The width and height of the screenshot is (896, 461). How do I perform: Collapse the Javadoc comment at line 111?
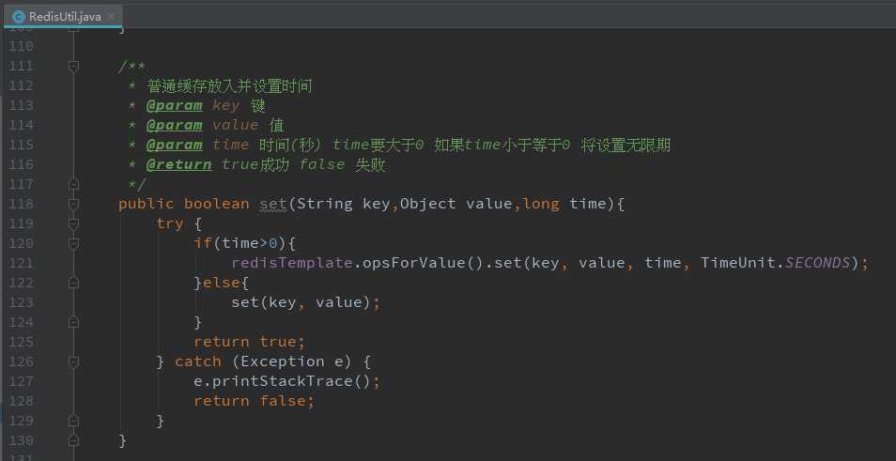point(73,66)
